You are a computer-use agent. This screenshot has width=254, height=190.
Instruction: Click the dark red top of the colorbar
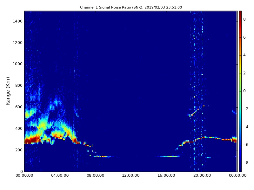click(x=240, y=14)
